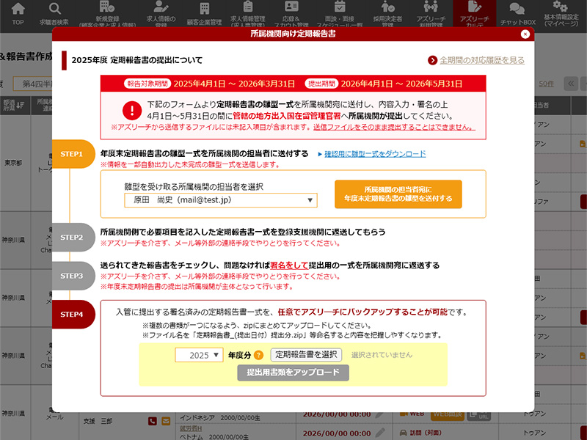Click the WEB面談 orange button in background
Image resolution: width=587 pixels, height=440 pixels.
[x=448, y=414]
